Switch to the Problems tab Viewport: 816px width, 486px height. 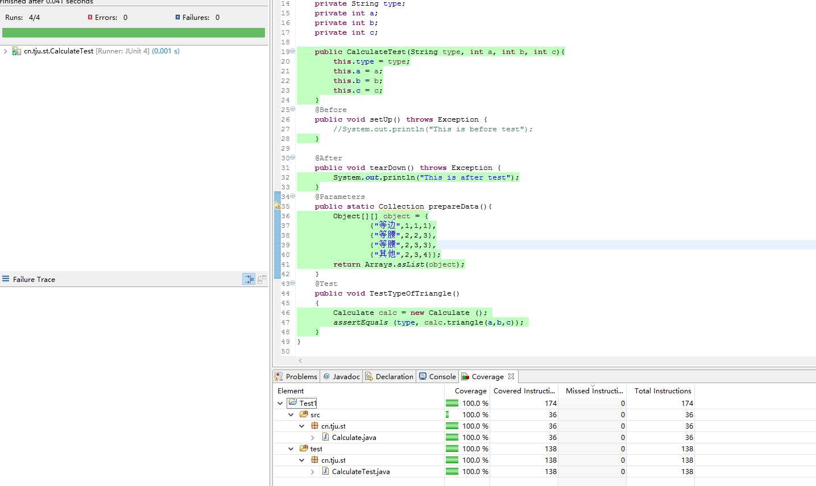point(296,376)
